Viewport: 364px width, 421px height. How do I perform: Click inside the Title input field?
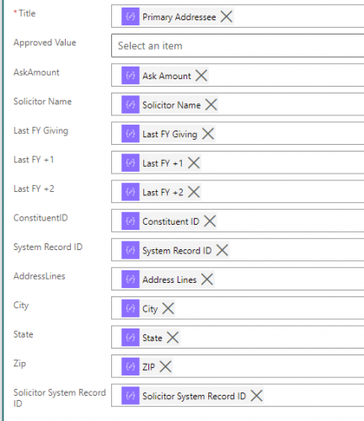point(297,17)
